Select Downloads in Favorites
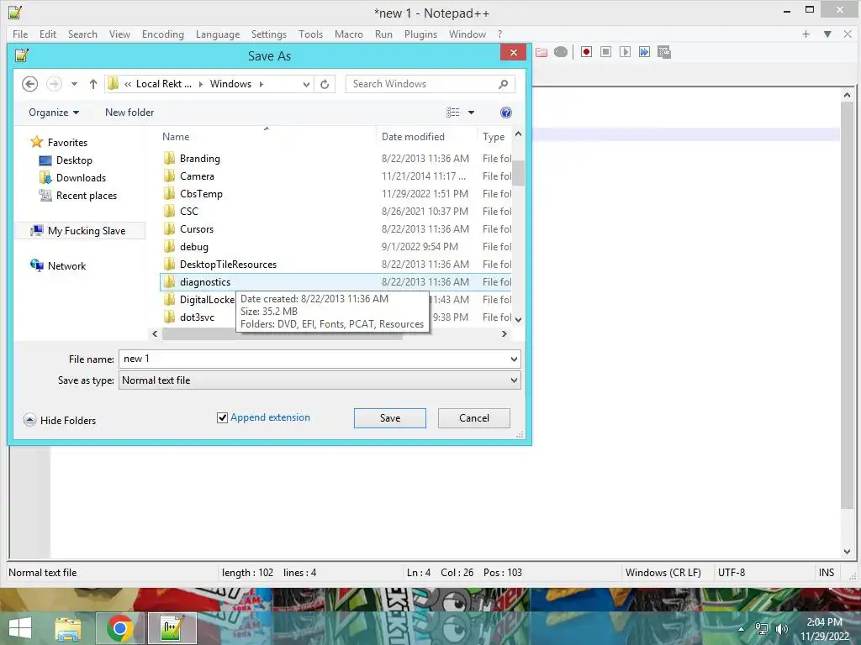861x645 pixels. click(72, 178)
